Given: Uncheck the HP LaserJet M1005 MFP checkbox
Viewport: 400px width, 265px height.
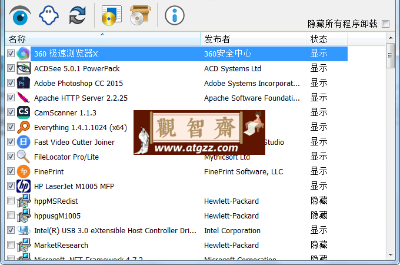Looking at the screenshot, I should point(11,186).
